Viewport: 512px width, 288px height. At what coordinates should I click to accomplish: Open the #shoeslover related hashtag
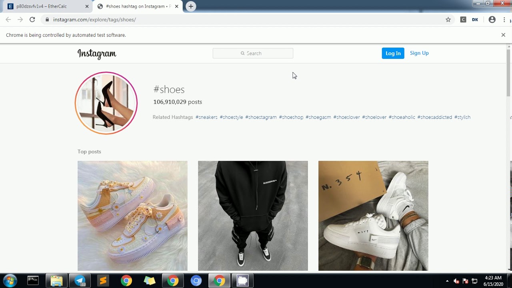346,117
